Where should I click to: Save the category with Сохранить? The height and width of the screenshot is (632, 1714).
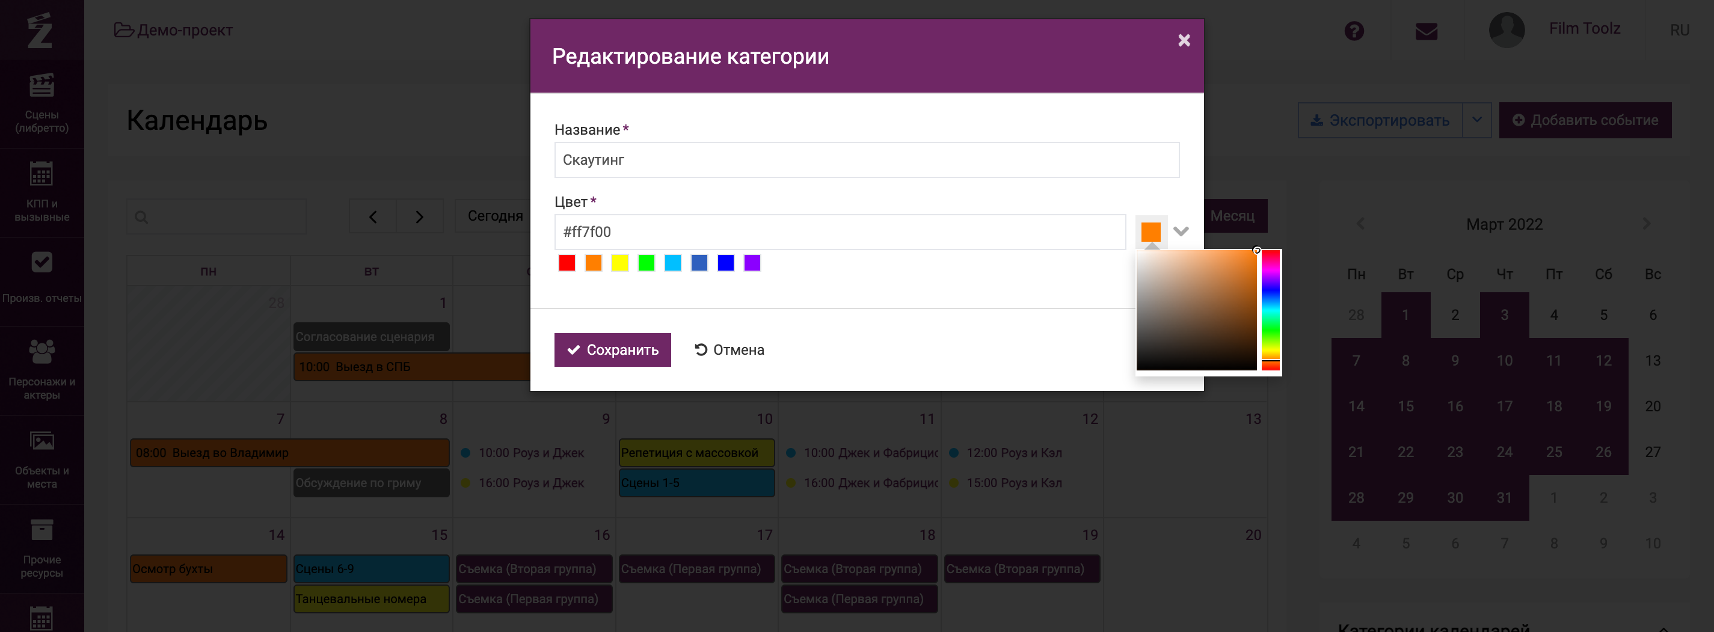(612, 350)
